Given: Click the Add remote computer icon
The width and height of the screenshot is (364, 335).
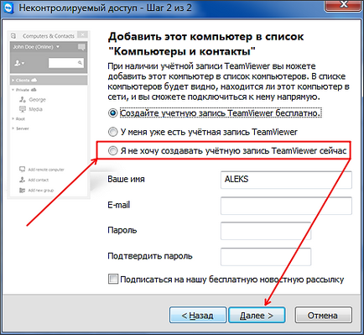Looking at the screenshot, I should coord(22,170).
